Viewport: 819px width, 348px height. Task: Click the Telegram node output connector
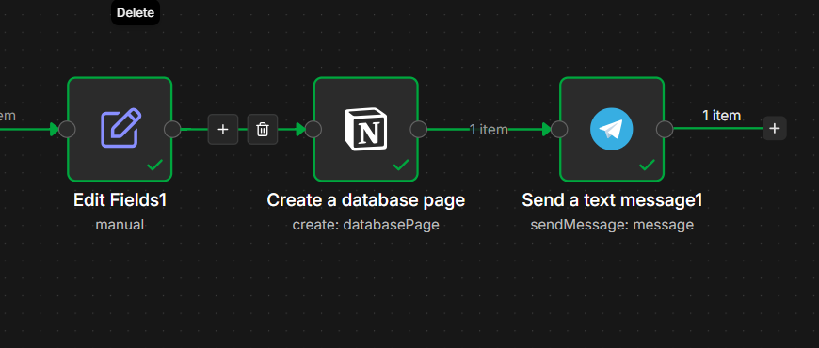click(x=665, y=130)
